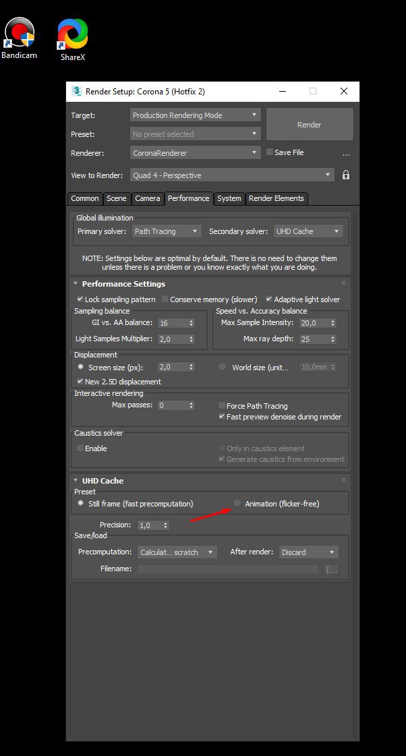Click the Max Sample Intensity value field

[x=314, y=323]
